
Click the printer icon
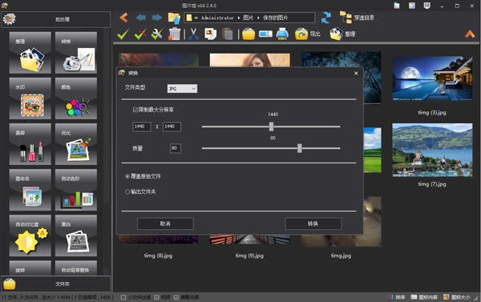tap(282, 34)
